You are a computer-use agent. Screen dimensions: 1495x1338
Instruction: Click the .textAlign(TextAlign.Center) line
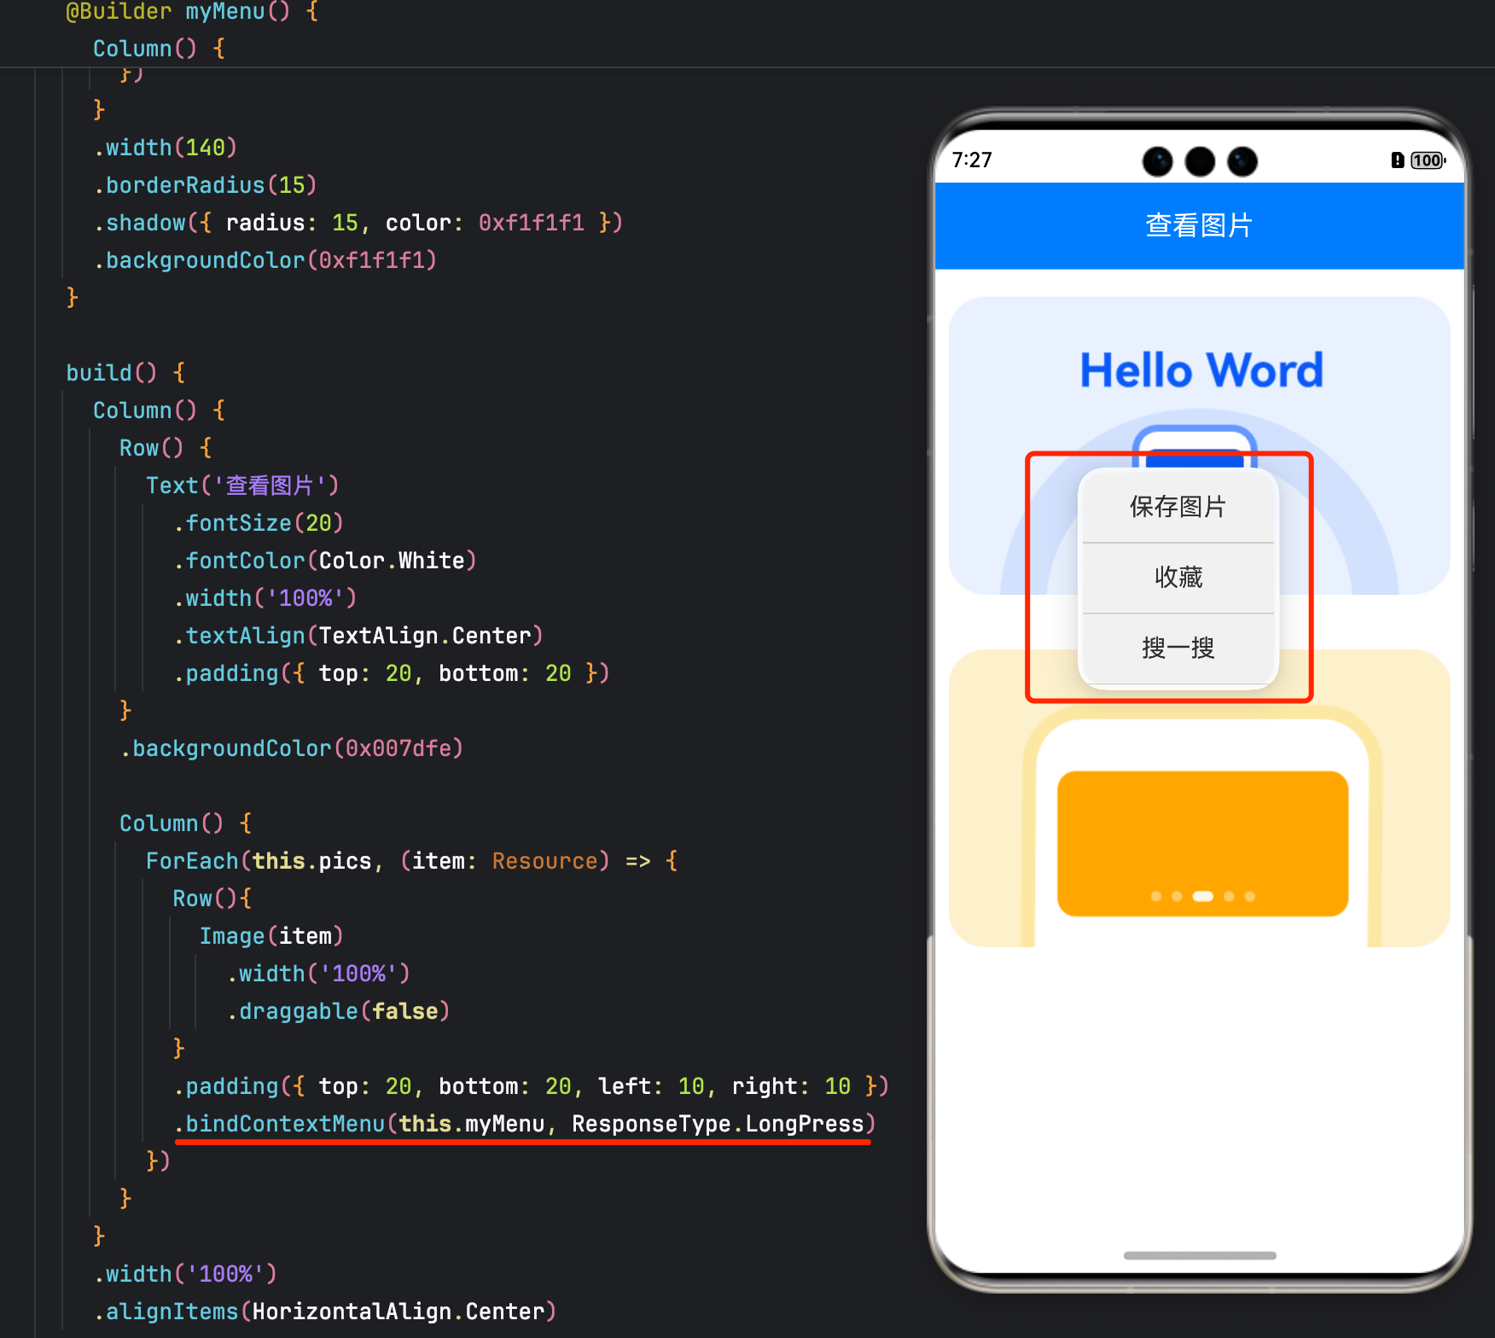point(358,636)
